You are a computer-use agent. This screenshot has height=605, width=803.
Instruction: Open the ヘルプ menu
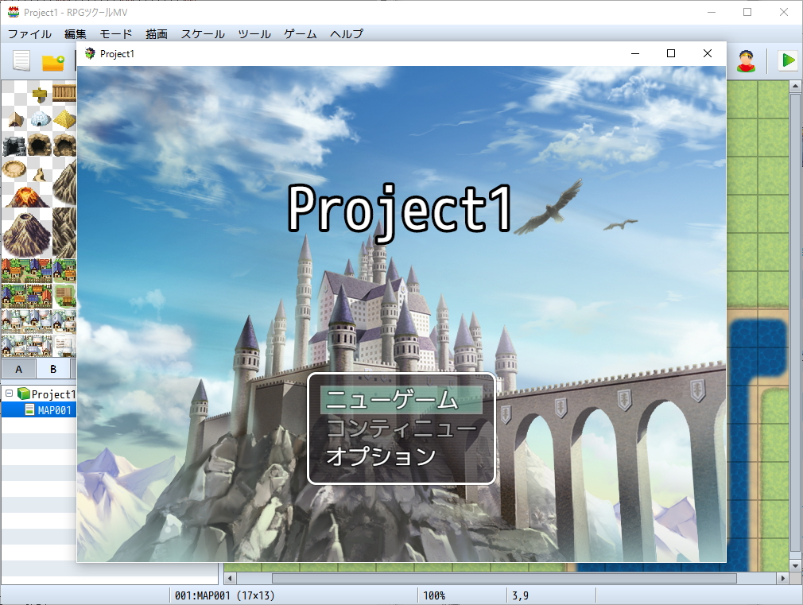point(347,34)
